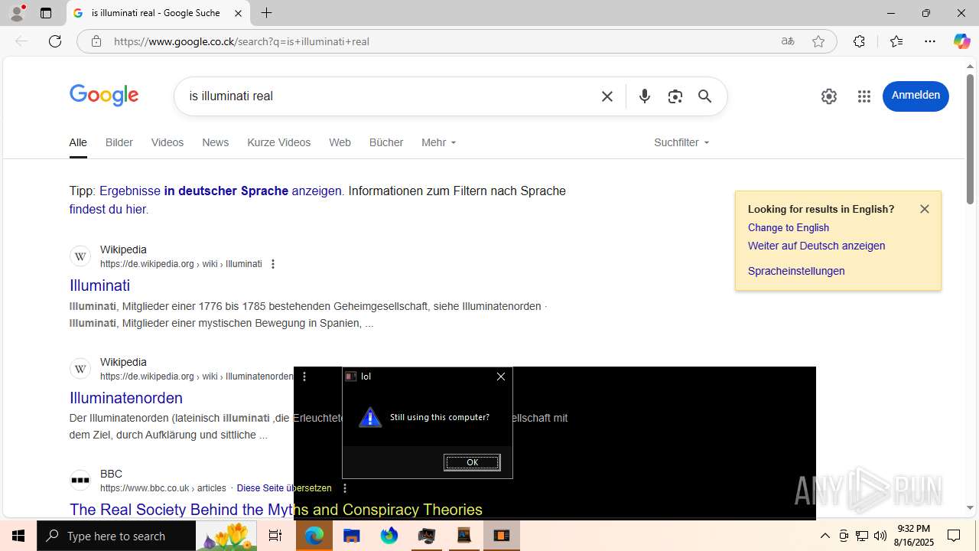Submit search with magnifier icon
Image resolution: width=979 pixels, height=551 pixels.
pos(704,96)
